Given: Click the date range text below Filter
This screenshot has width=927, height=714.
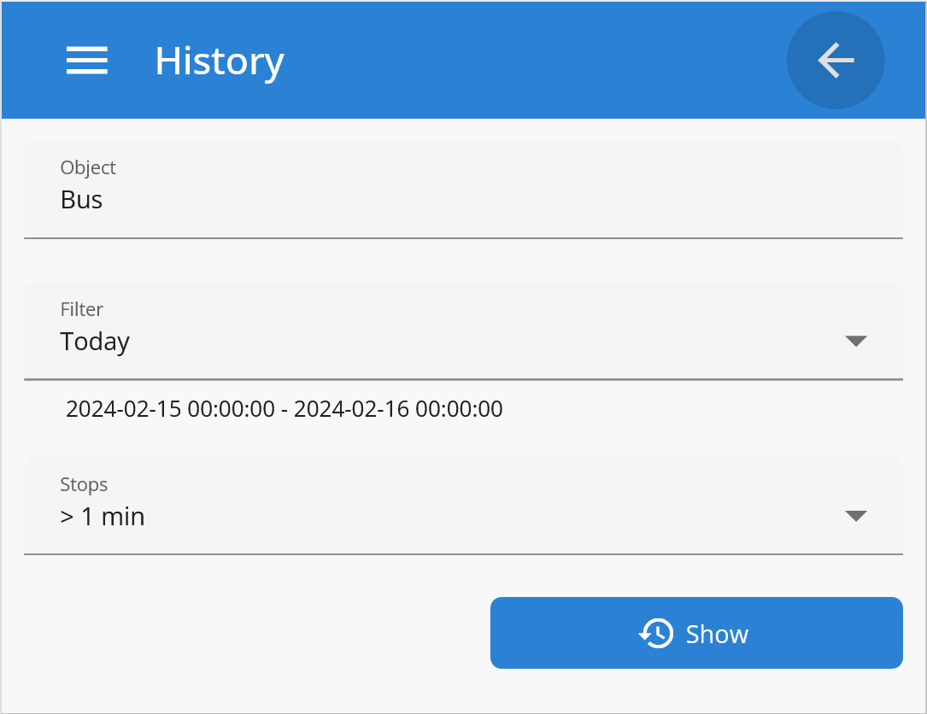Looking at the screenshot, I should point(284,409).
